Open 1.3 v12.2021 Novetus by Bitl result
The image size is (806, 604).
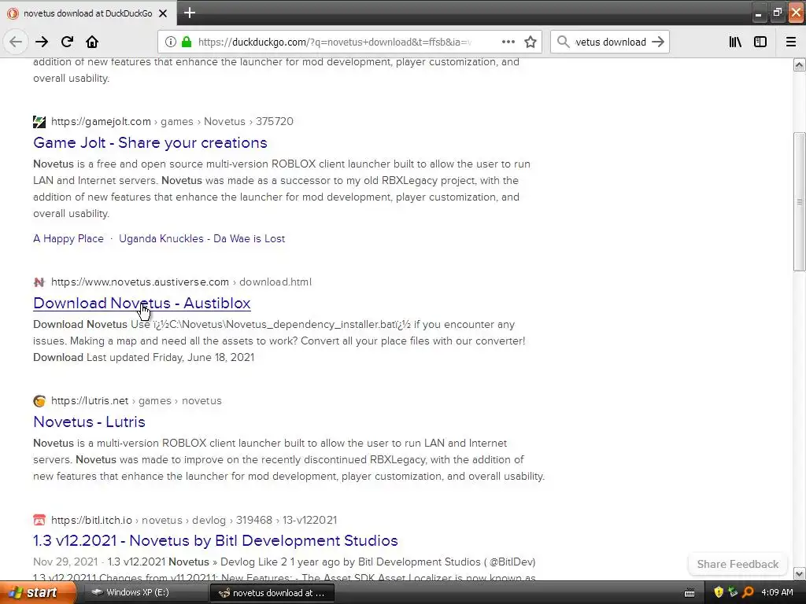tap(216, 541)
